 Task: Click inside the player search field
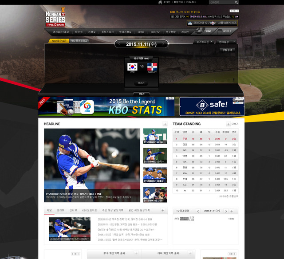(x=222, y=2)
